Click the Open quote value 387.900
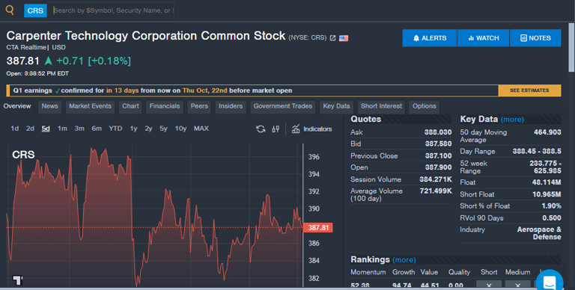575x290 pixels. click(x=438, y=167)
